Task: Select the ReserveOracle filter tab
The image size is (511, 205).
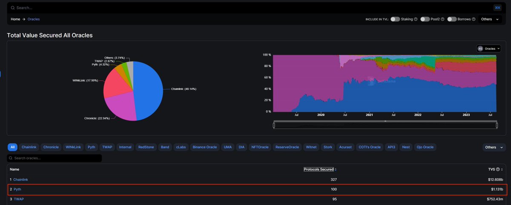Action: (287, 147)
